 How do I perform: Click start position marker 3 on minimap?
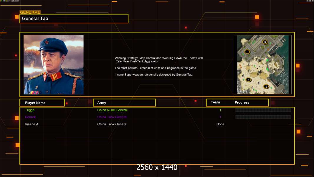pyautogui.click(x=265, y=42)
